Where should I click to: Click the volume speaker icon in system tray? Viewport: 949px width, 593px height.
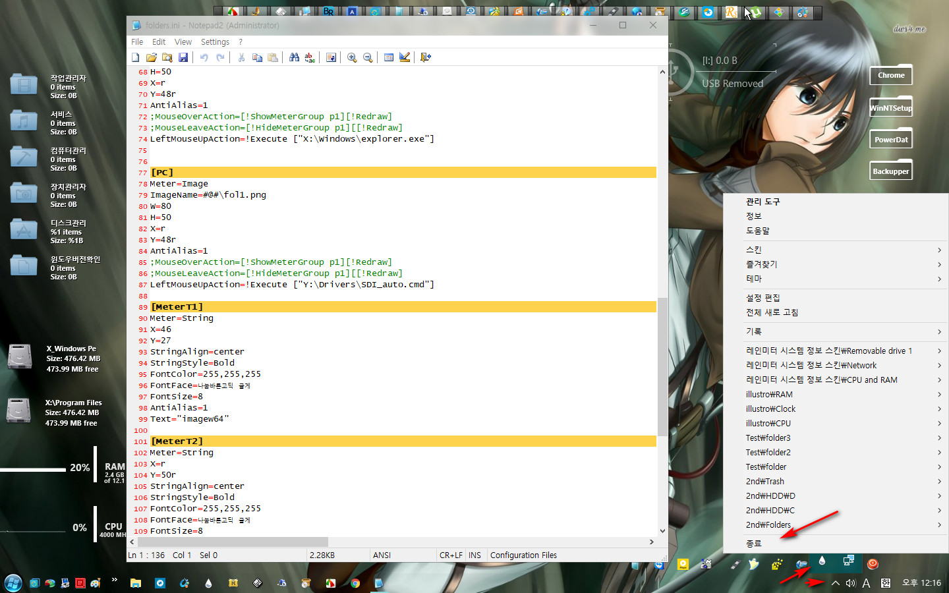851,583
